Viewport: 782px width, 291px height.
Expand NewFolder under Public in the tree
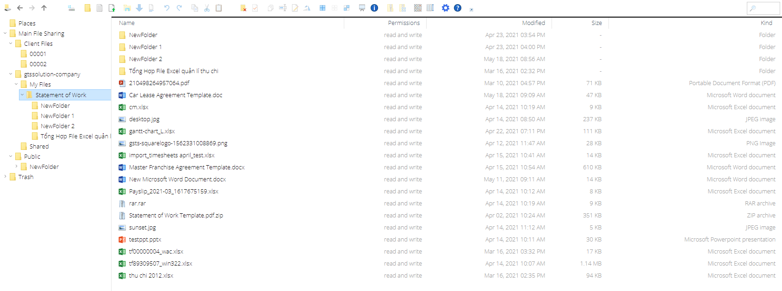pos(16,167)
